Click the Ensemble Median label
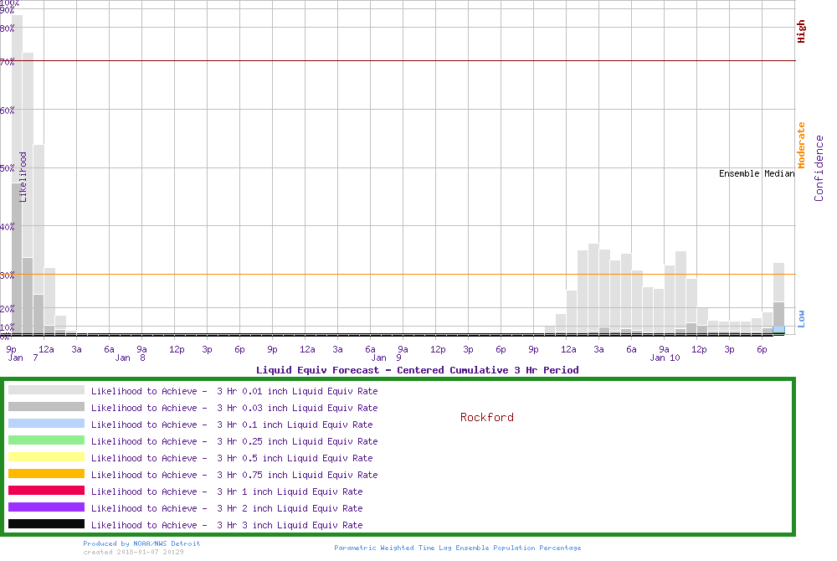837x561 pixels. pyautogui.click(x=756, y=174)
